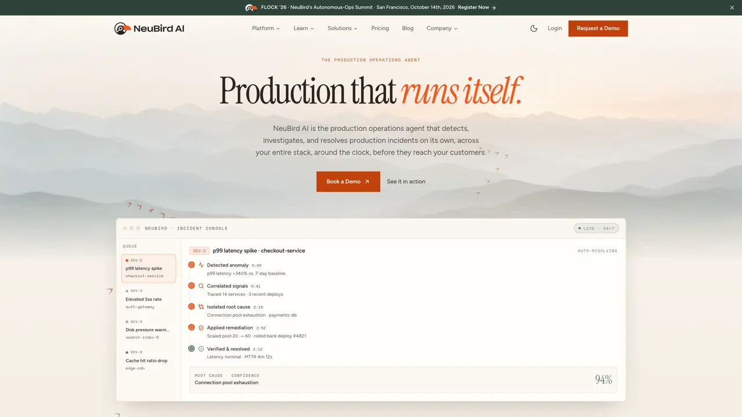Click the LIVE 24×7 status badge
Viewport: 742px width, 417px height.
tap(596, 228)
